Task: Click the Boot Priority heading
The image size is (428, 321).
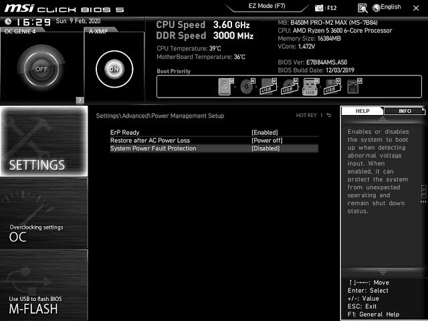Action: (x=174, y=72)
